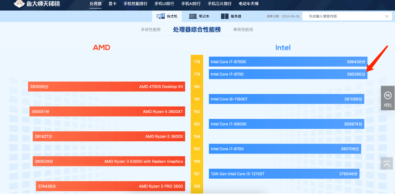Clear the search box with X

click(387, 17)
